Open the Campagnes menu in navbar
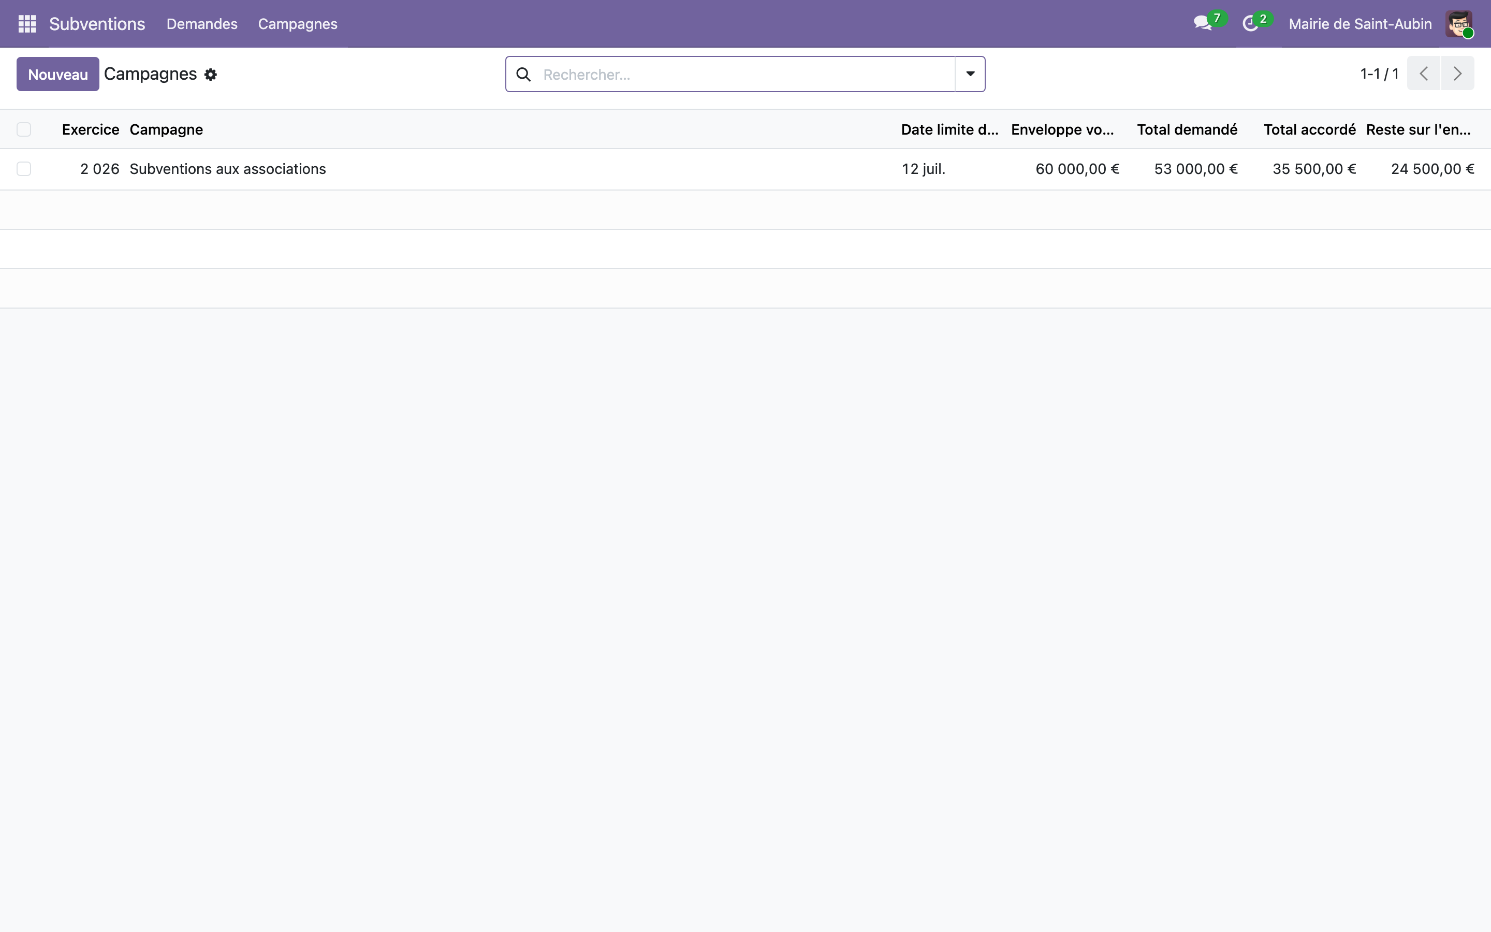Screen dimensions: 1491x932 coord(298,23)
